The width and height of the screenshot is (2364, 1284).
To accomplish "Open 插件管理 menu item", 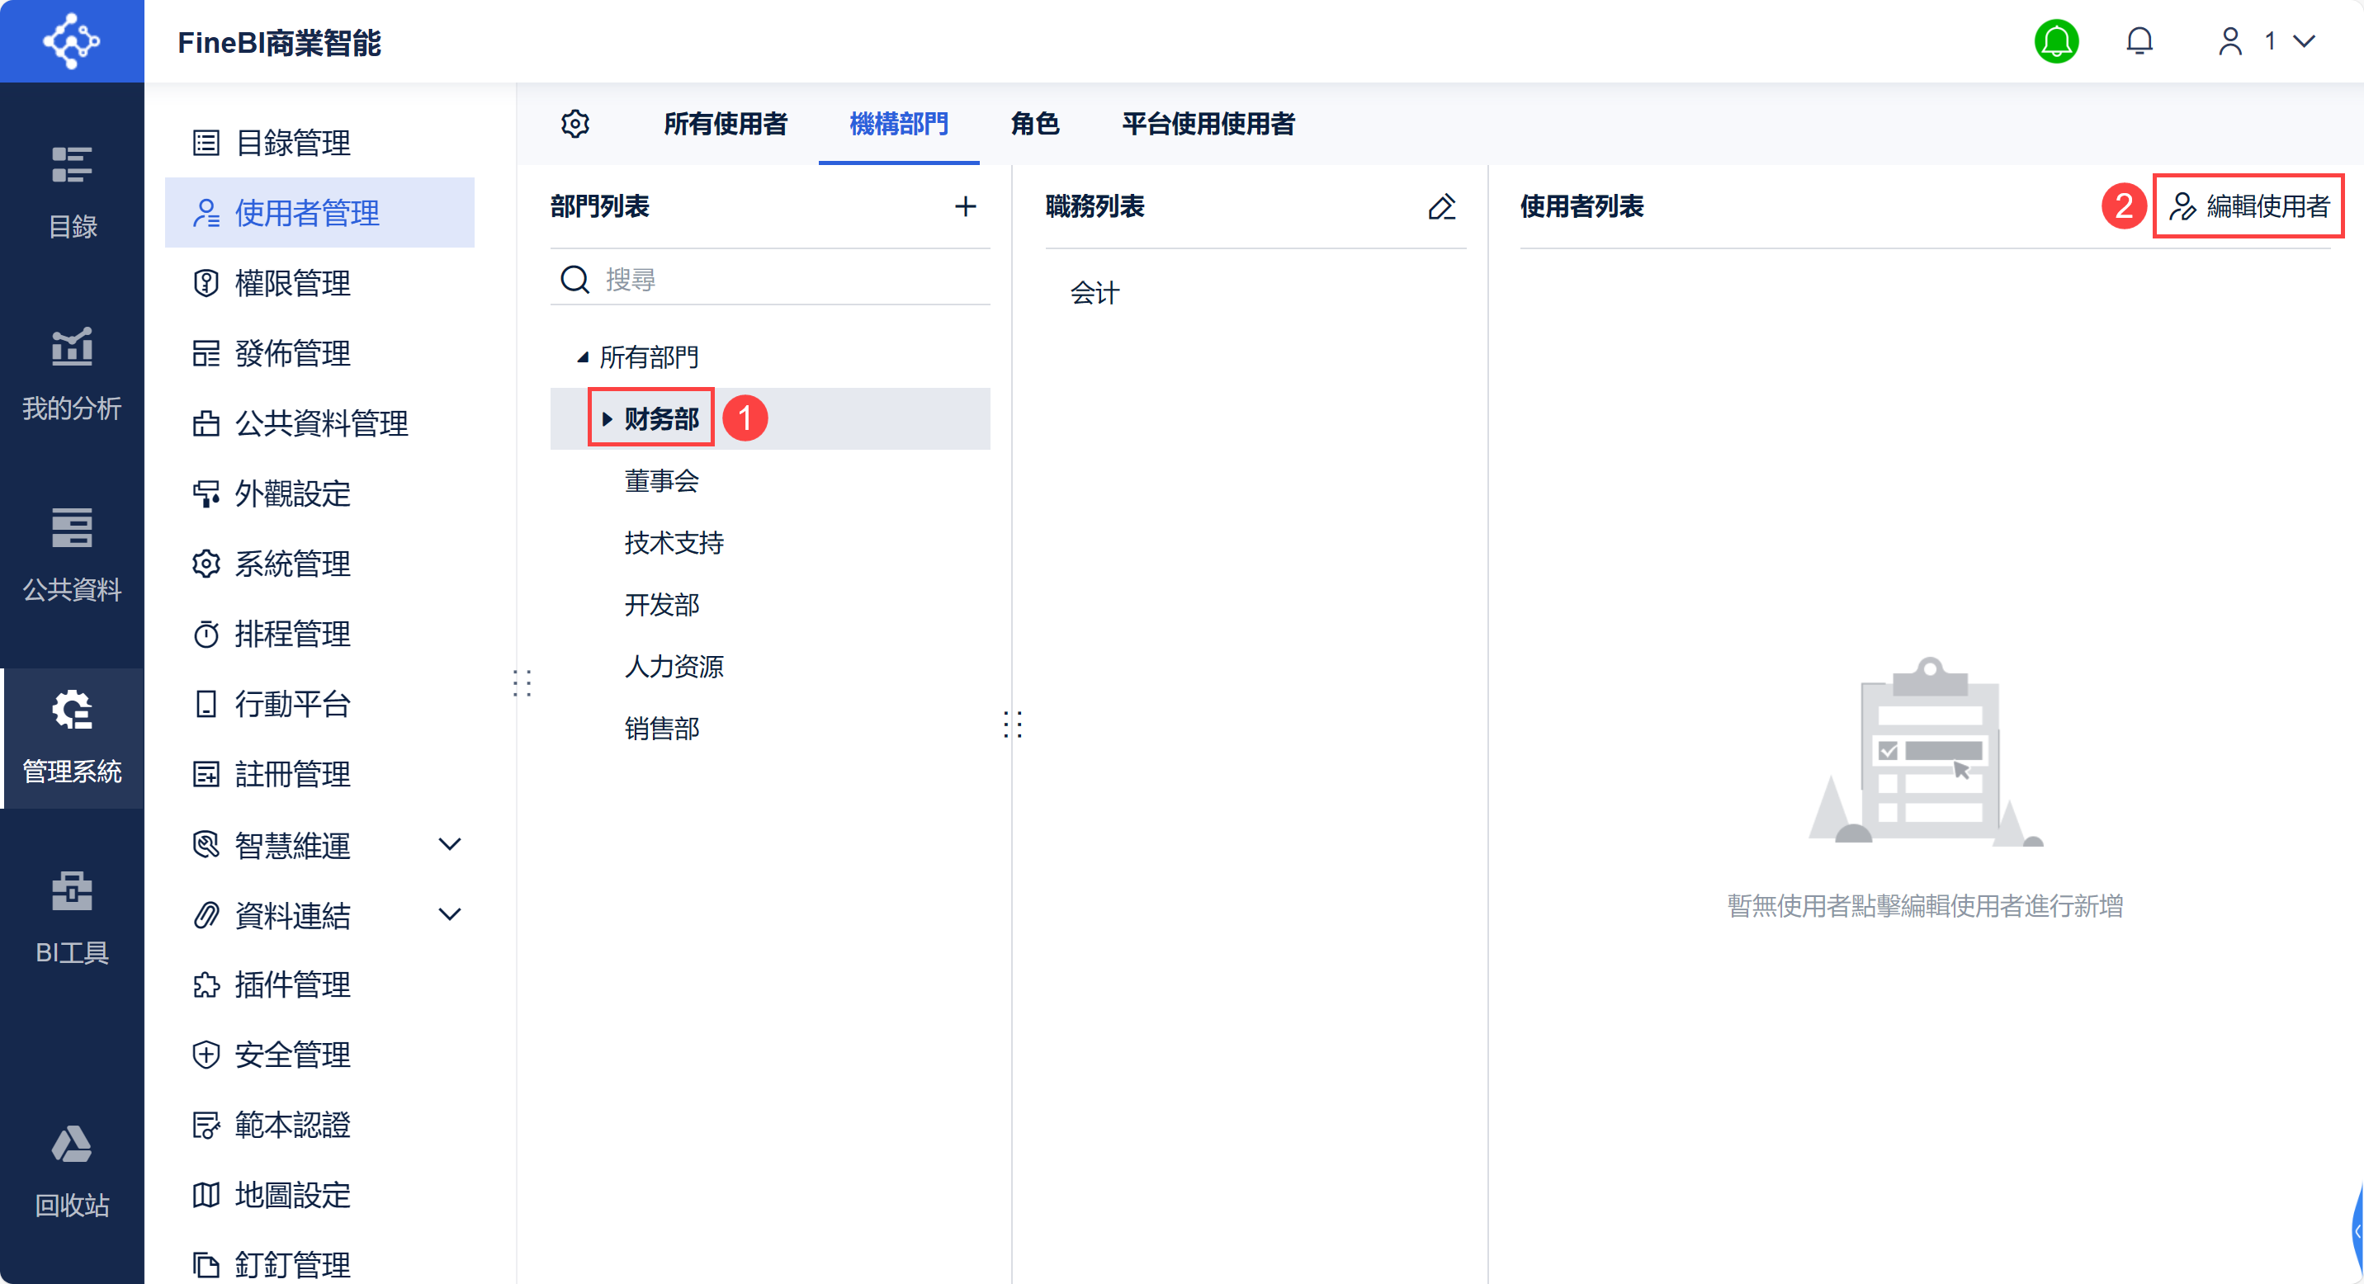I will tap(319, 985).
